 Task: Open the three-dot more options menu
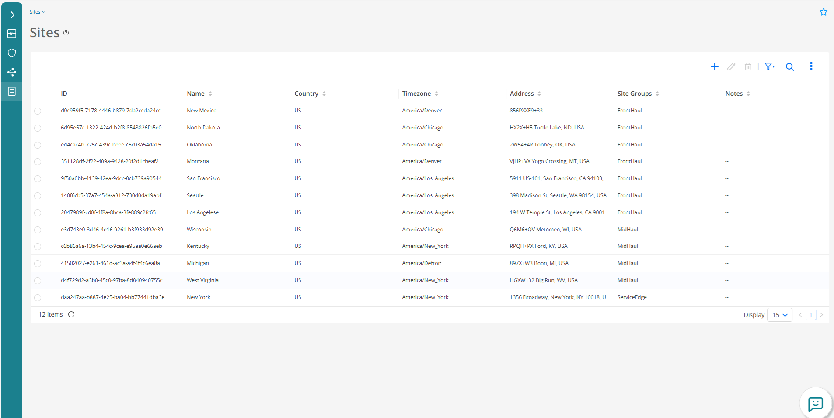tap(811, 66)
